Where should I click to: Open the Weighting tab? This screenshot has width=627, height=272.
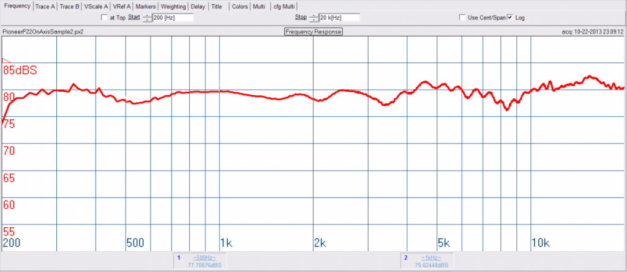pyautogui.click(x=174, y=7)
